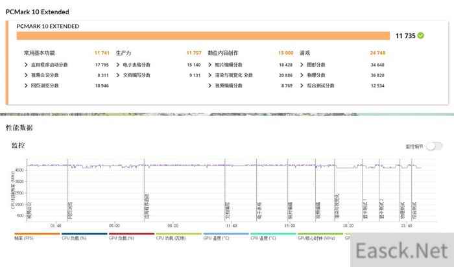Toggle the 监控细节 switch
This screenshot has height=267, width=454.
435,146
